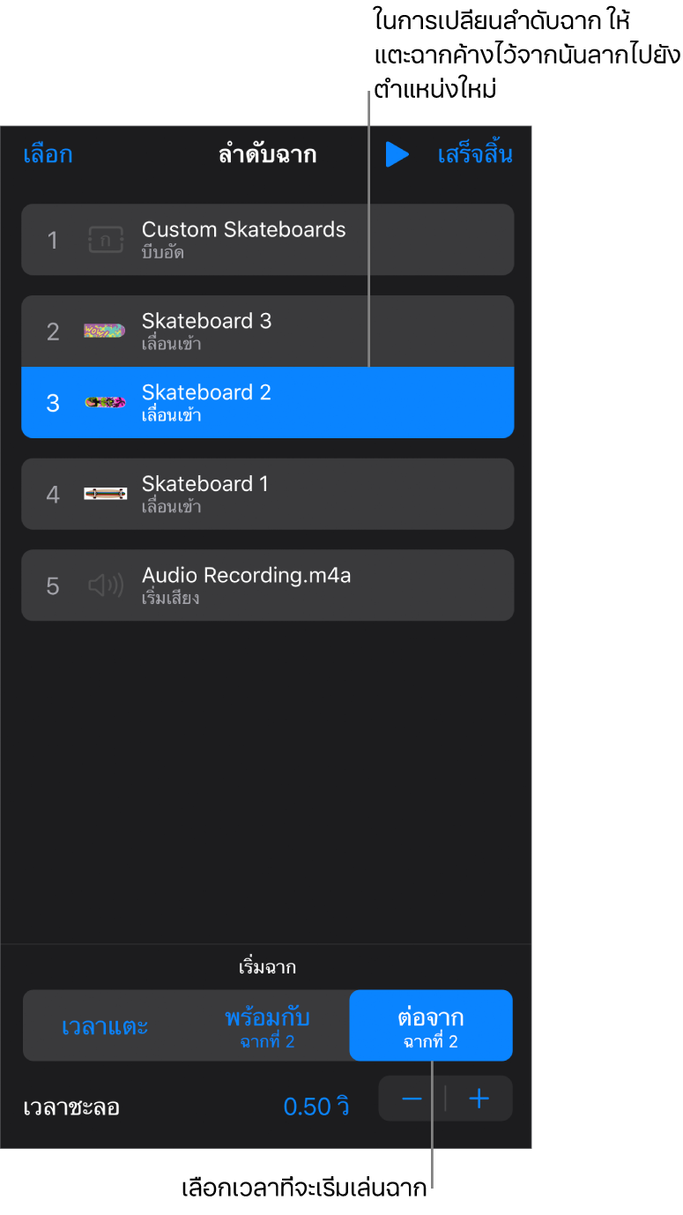Select the Skateboard 3 build row

click(267, 331)
